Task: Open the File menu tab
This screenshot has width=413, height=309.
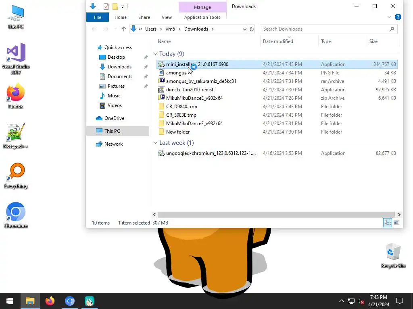Action: (98, 17)
